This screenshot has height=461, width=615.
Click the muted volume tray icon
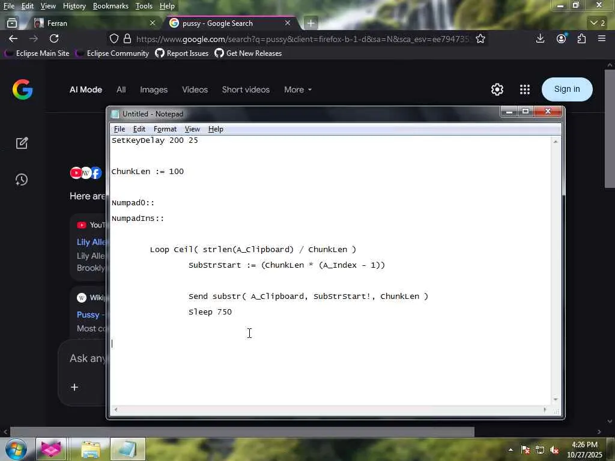pyautogui.click(x=554, y=450)
